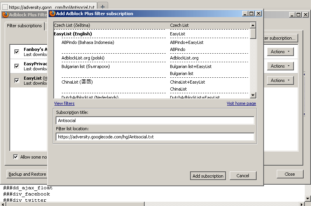Choose ChinaList+EasyList option
Screen dimensions: 311x206
pos(187,82)
